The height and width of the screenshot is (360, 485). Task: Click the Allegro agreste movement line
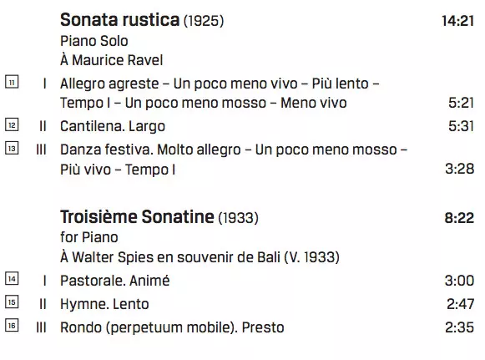(x=220, y=94)
